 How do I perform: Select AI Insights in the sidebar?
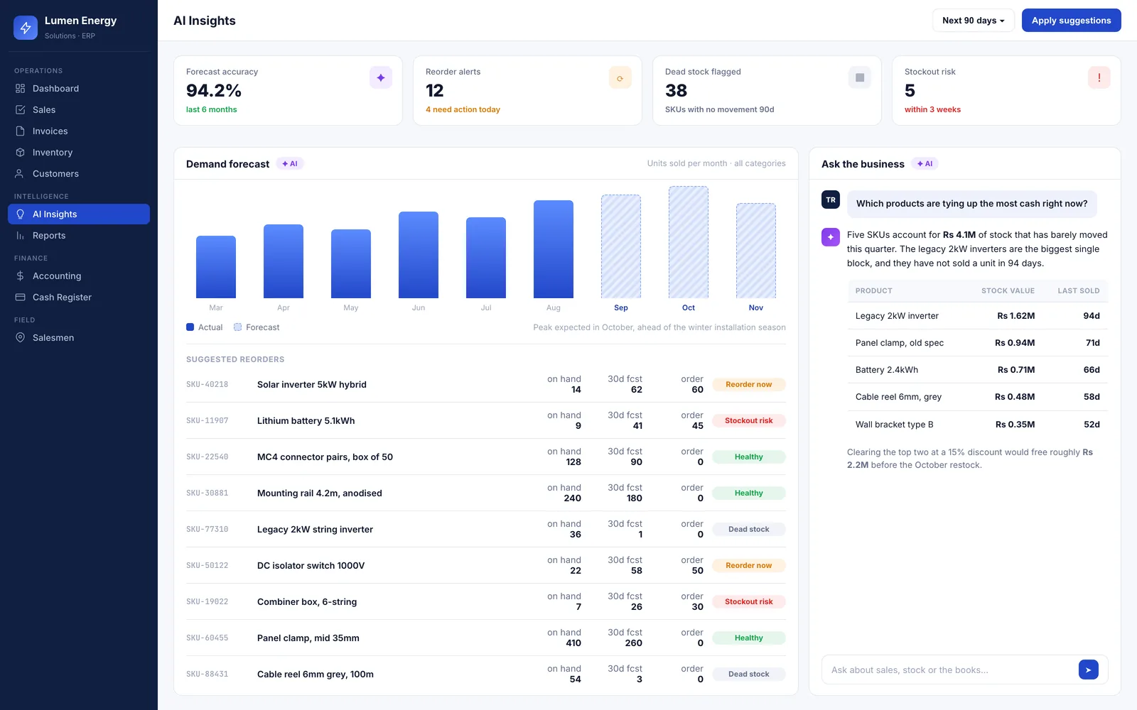(x=79, y=214)
